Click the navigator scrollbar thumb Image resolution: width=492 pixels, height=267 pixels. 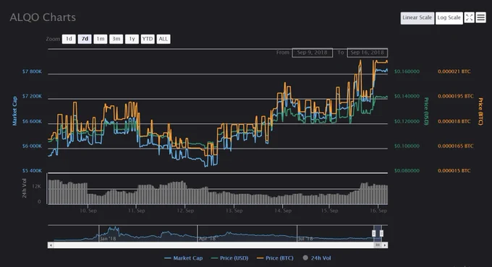click(378, 245)
